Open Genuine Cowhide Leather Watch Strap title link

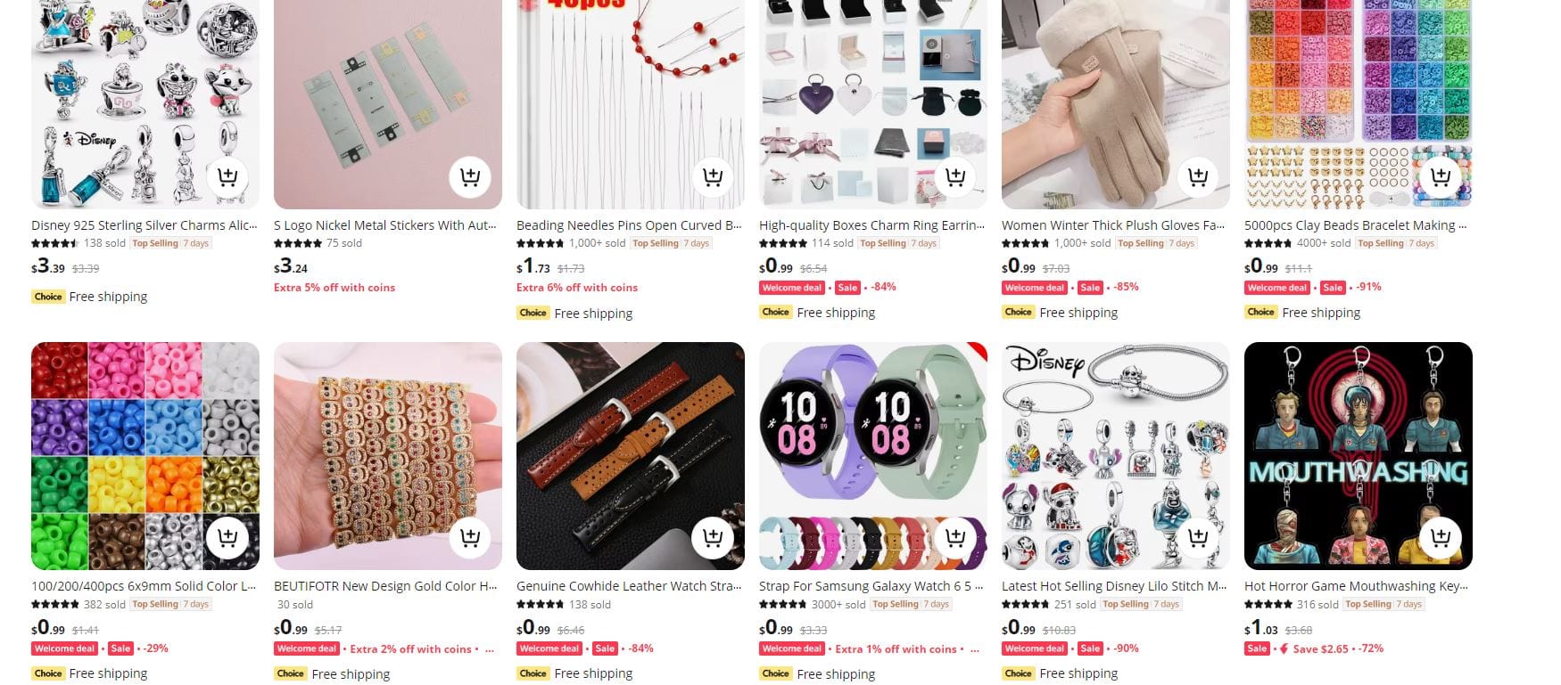click(629, 586)
